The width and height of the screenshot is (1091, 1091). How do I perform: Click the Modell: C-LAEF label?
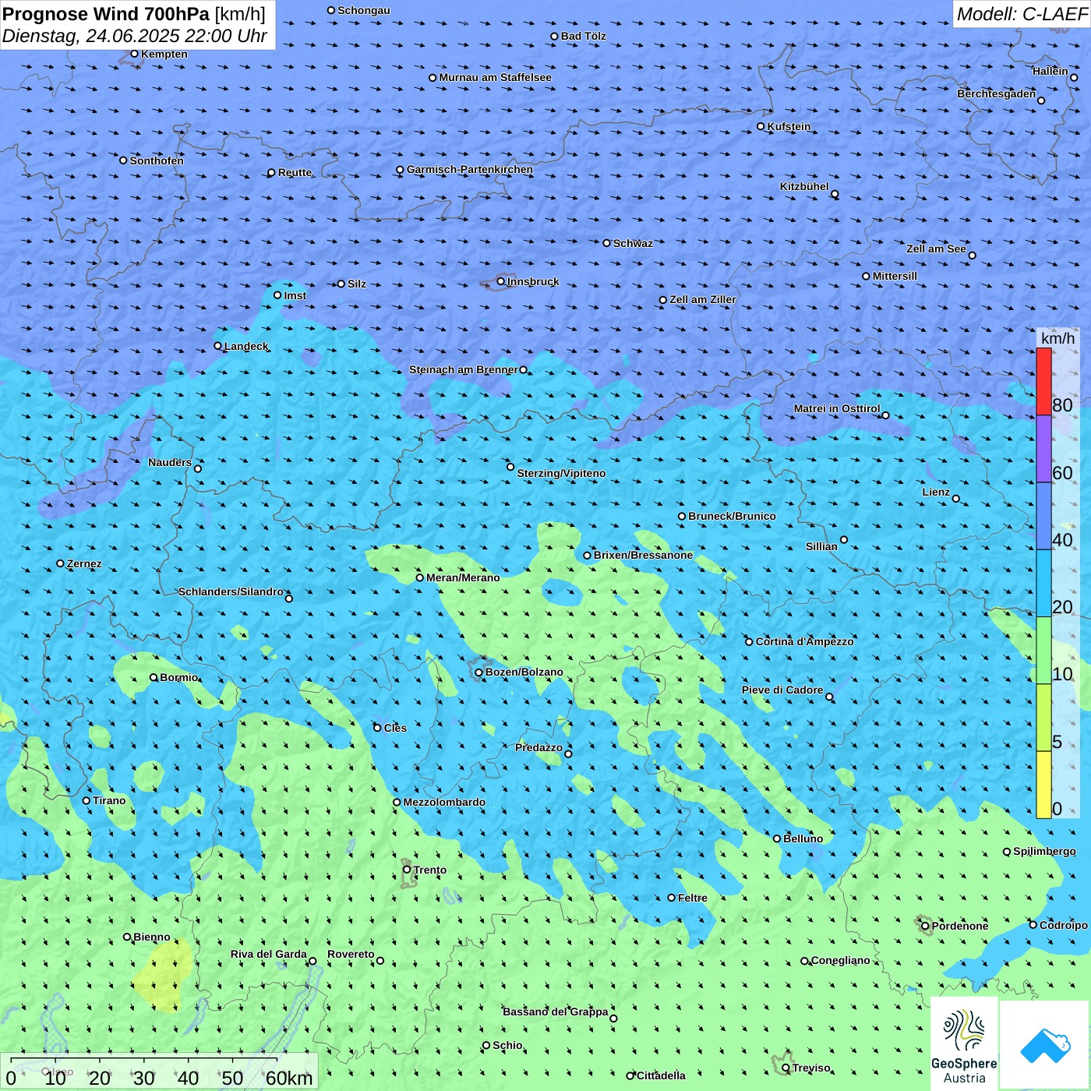point(1022,13)
